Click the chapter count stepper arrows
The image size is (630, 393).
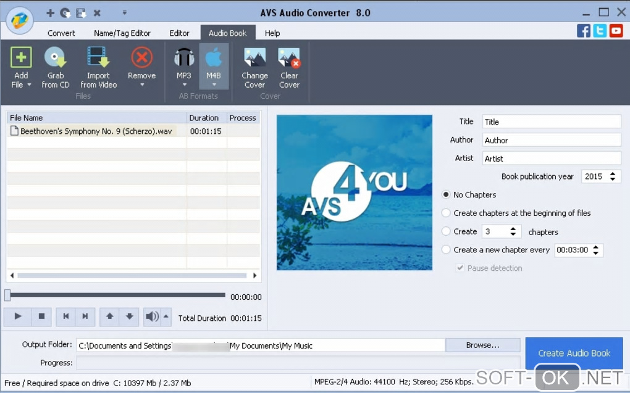pos(513,231)
